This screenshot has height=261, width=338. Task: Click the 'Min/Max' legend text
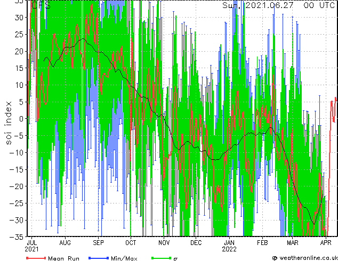pos(124,258)
